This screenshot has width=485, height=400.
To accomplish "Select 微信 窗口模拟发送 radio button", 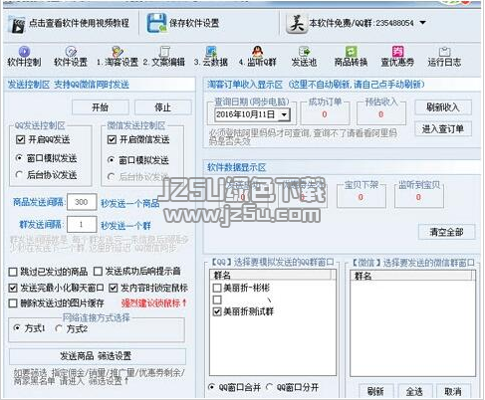I will point(111,160).
